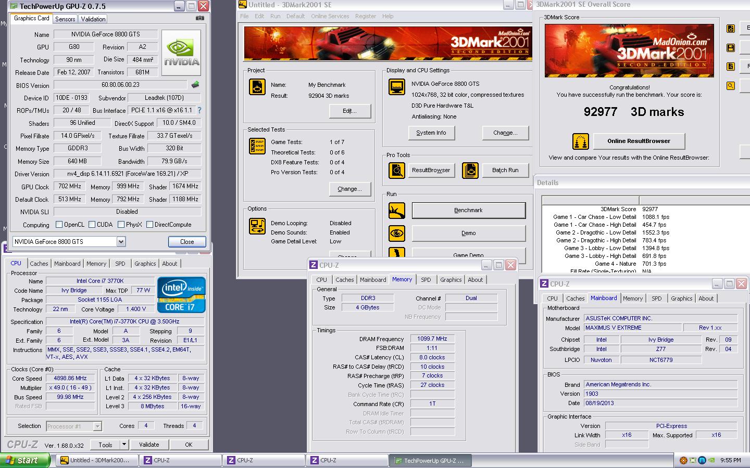The image size is (750, 468).
Task: Click the DRAM Frequency value 1099.7 MHz
Action: point(432,339)
